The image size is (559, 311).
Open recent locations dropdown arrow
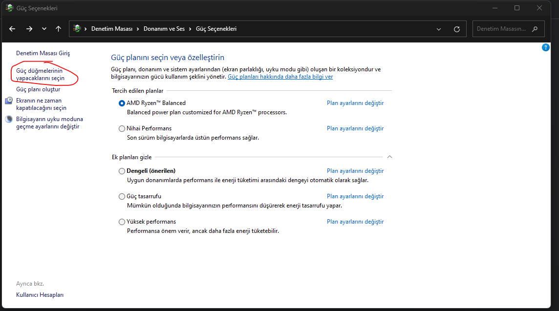(44, 29)
